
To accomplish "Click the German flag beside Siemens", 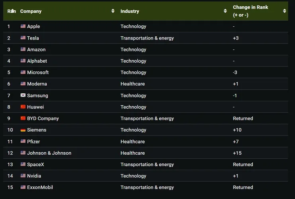I will coord(23,130).
